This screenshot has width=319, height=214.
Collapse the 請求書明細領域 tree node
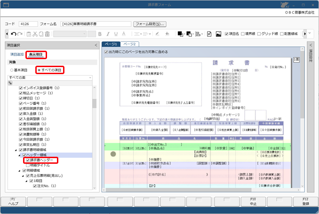pos(16,150)
